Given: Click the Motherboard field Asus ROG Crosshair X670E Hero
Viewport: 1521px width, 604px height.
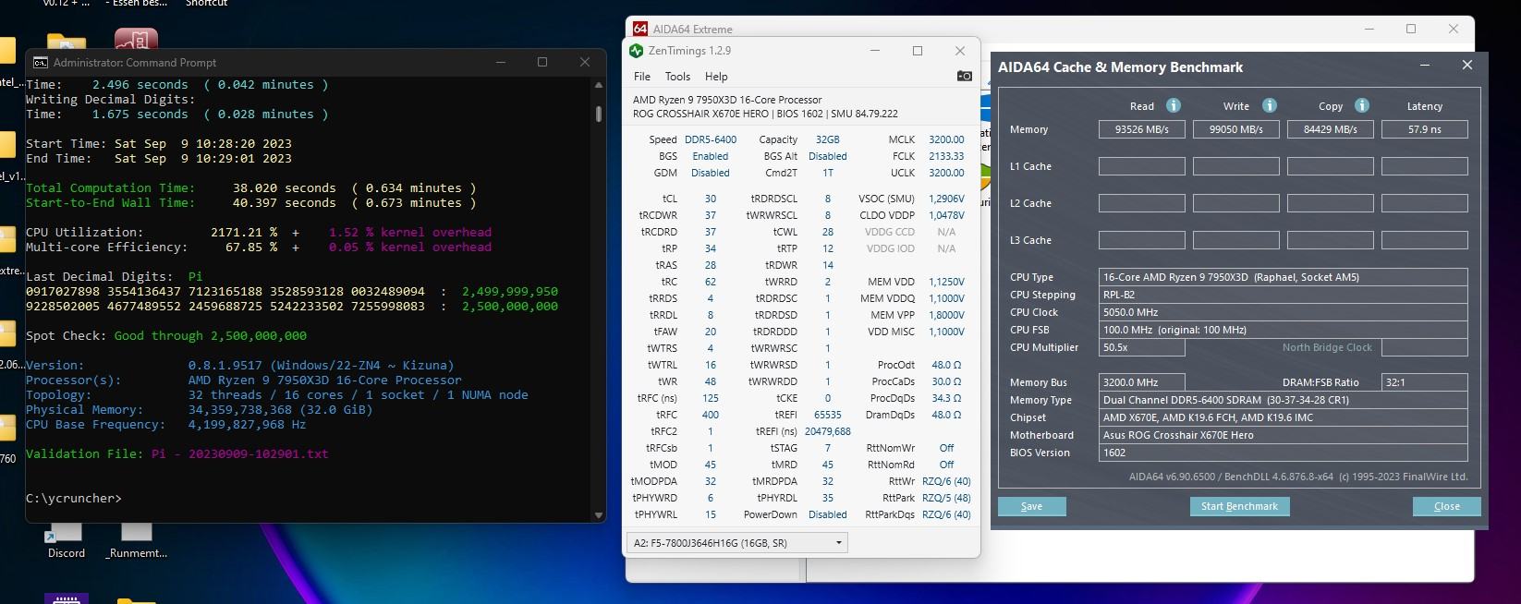Looking at the screenshot, I should (x=1284, y=435).
